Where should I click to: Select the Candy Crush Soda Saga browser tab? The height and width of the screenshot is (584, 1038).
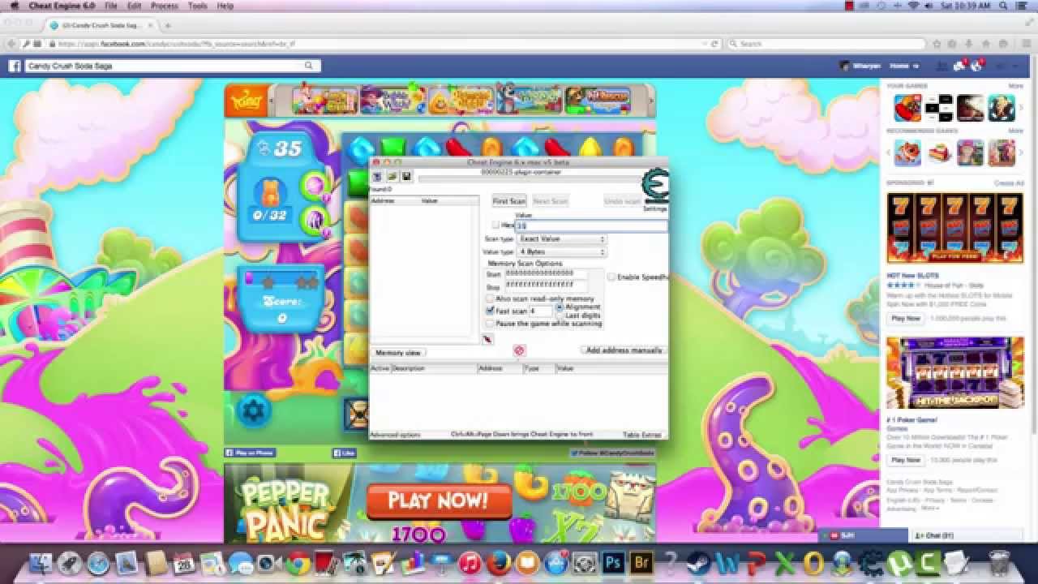click(x=103, y=26)
